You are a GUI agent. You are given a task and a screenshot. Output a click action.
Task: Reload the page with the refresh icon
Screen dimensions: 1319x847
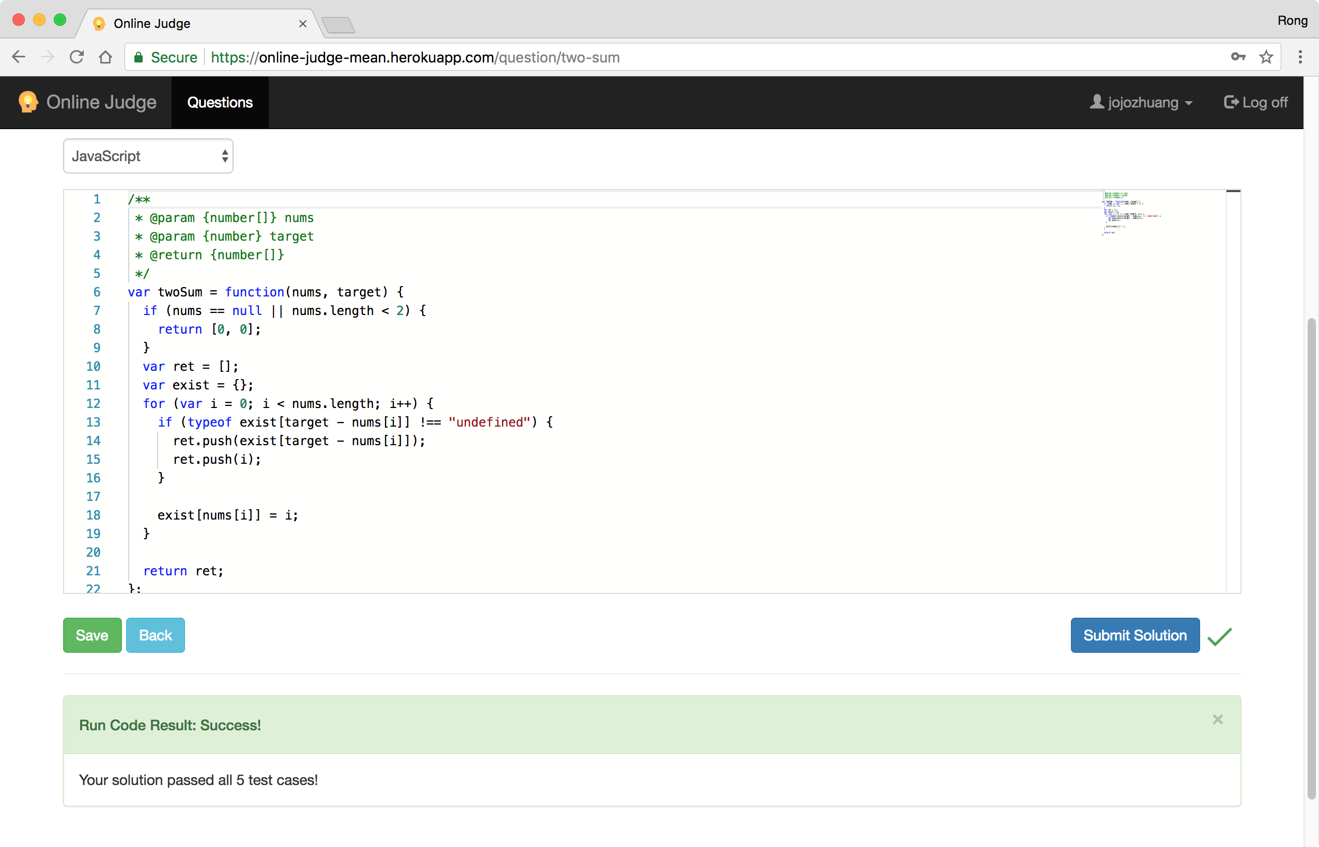click(76, 57)
